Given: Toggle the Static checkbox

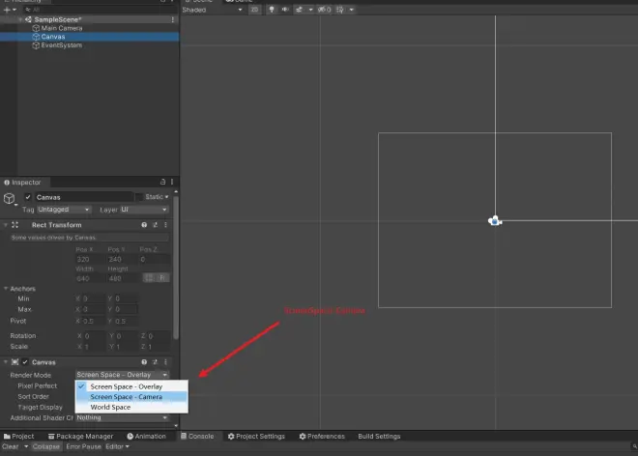Looking at the screenshot, I should 139,197.
